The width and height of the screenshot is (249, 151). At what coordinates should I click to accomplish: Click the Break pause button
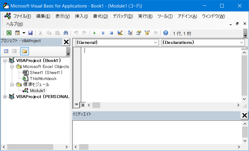tap(103, 33)
